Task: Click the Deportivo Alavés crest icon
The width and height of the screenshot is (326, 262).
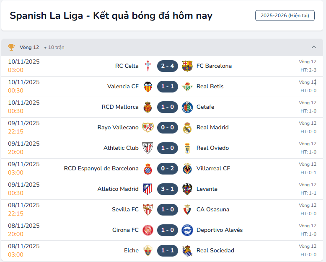Action: [x=187, y=230]
